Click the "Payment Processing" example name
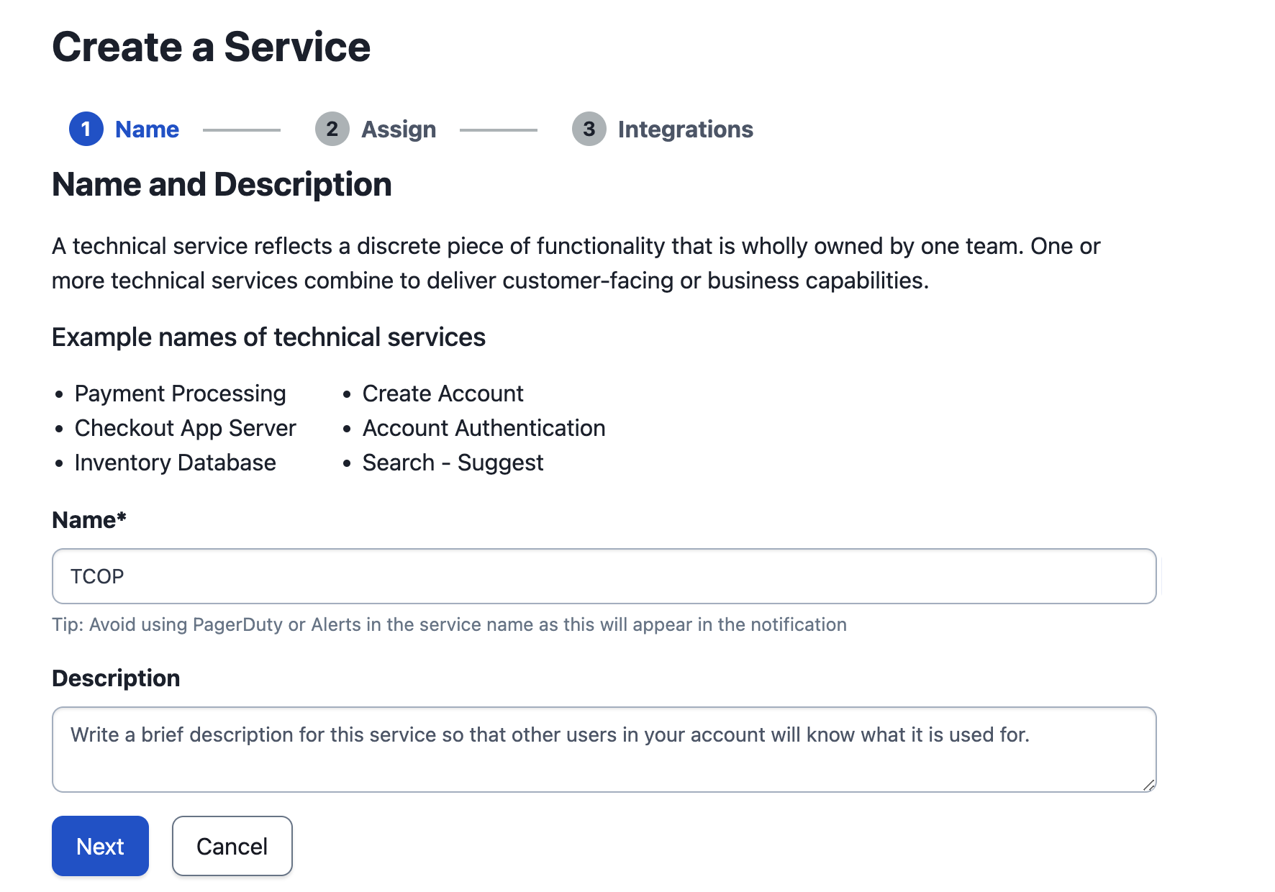This screenshot has height=892, width=1275. [x=180, y=393]
